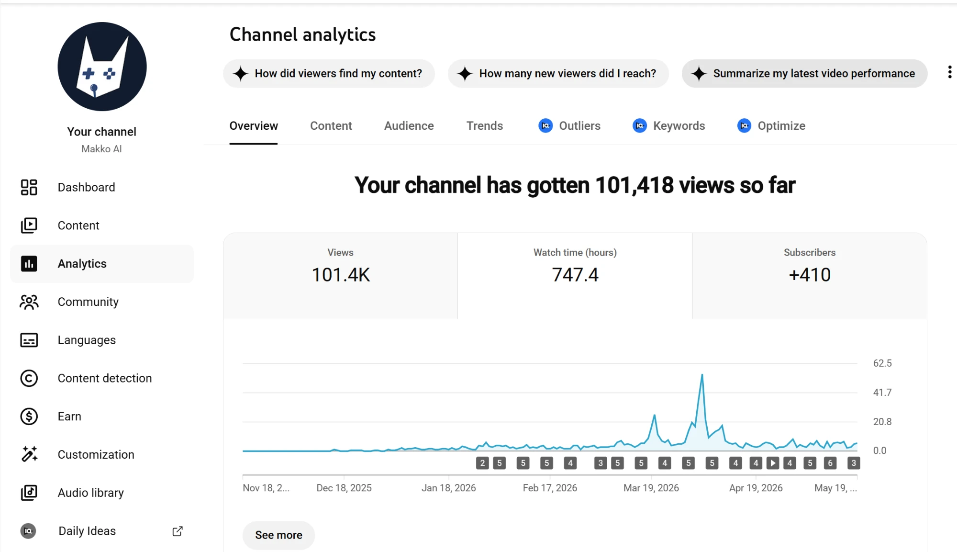
Task: Open the Outliers tab
Action: (x=569, y=126)
